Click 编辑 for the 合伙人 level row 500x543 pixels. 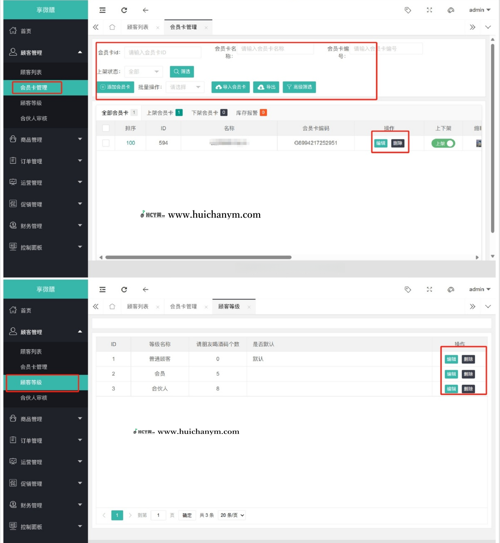451,389
